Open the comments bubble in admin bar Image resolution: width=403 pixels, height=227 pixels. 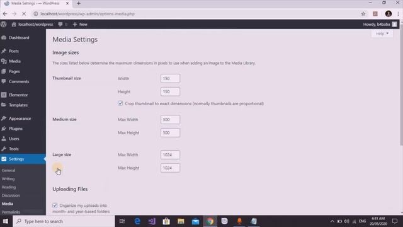point(60,24)
